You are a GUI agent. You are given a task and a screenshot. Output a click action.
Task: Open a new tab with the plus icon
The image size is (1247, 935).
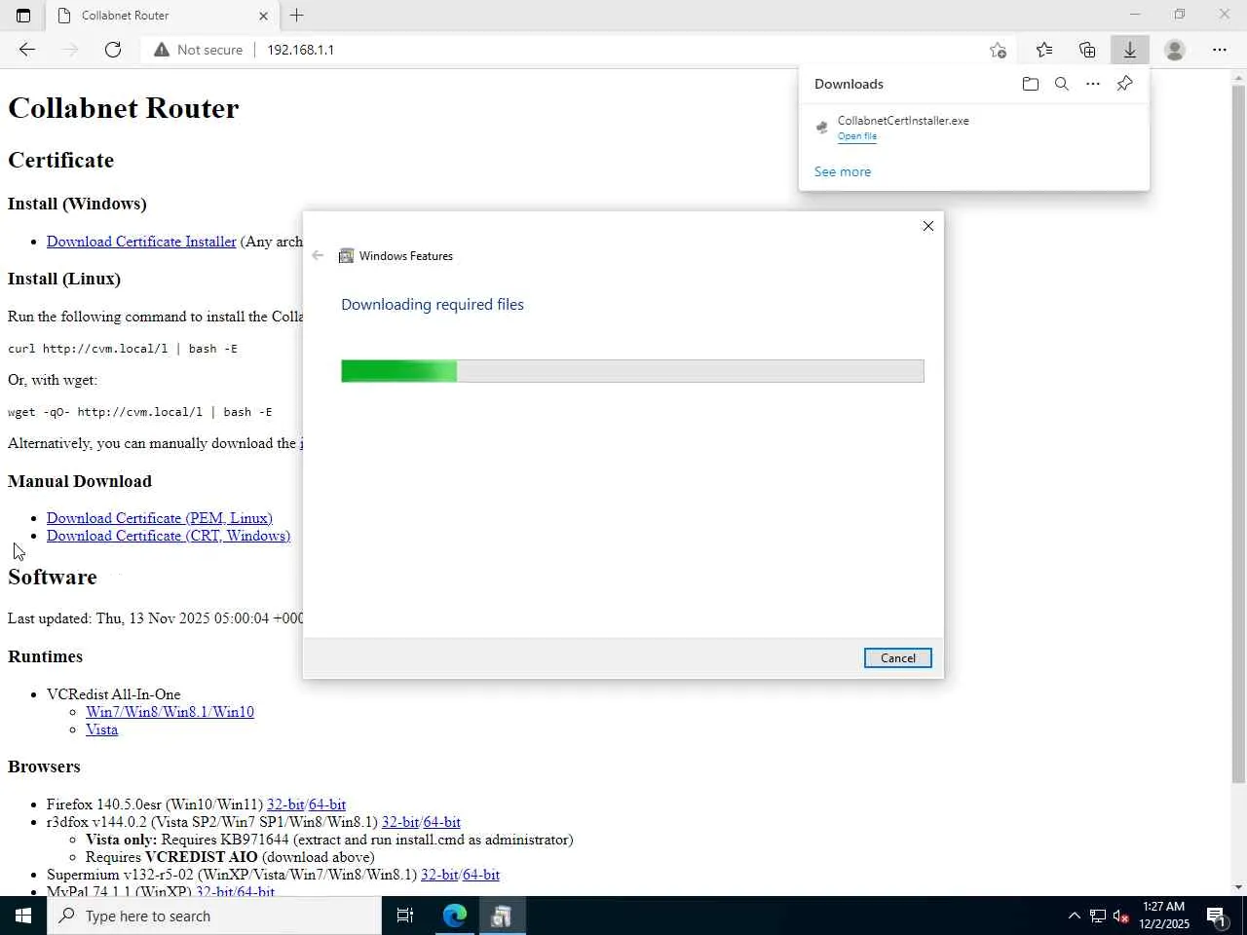click(x=297, y=16)
